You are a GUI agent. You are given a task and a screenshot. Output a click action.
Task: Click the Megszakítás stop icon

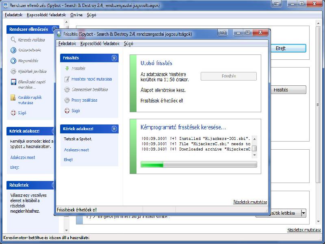[x=13, y=61]
